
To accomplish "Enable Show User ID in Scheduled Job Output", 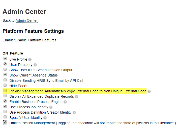I will pos(5,69).
